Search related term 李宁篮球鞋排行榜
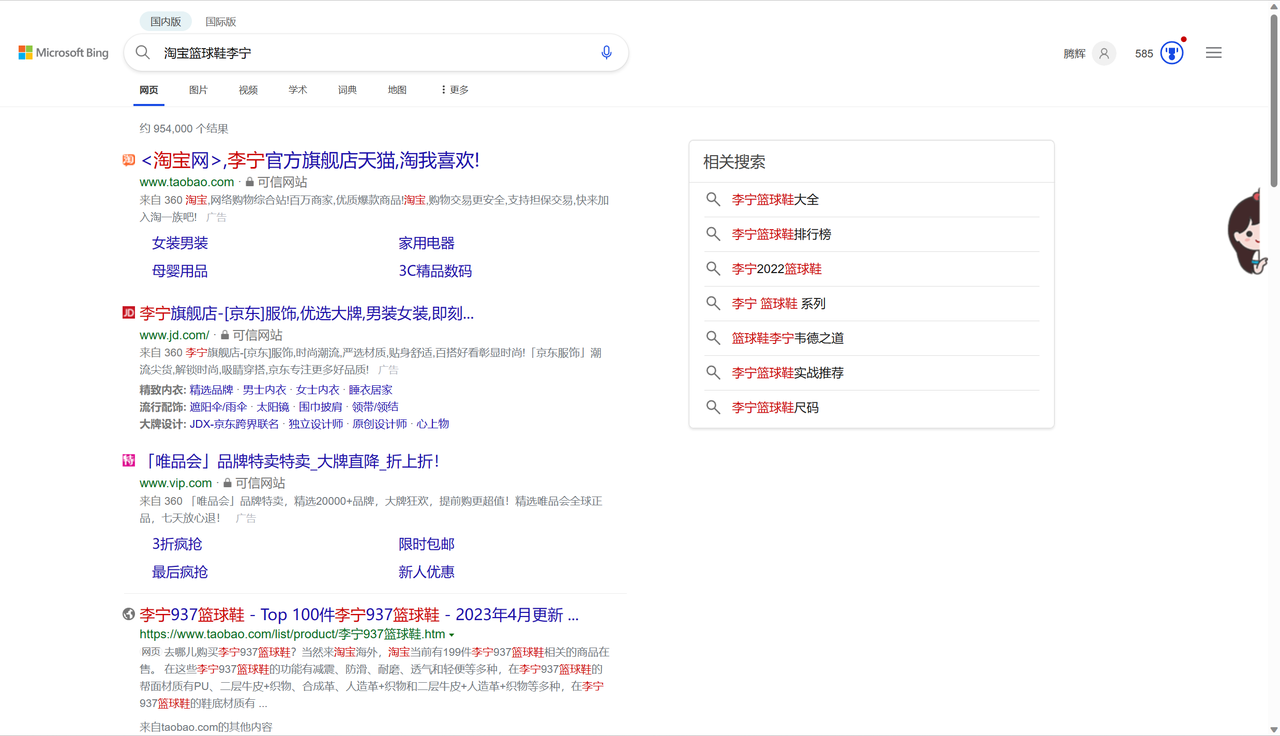The height and width of the screenshot is (736, 1280). pyautogui.click(x=781, y=234)
